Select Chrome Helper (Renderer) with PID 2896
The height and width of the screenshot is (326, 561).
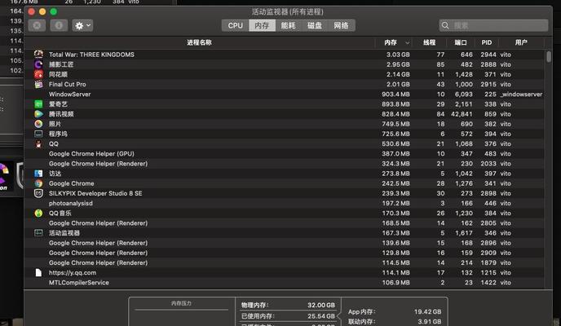pos(285,243)
